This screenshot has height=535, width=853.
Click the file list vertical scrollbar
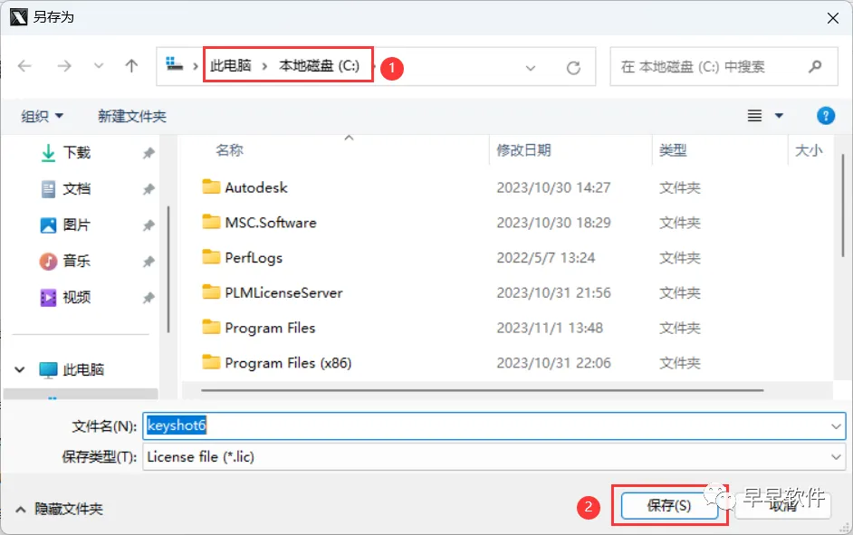[x=843, y=204]
